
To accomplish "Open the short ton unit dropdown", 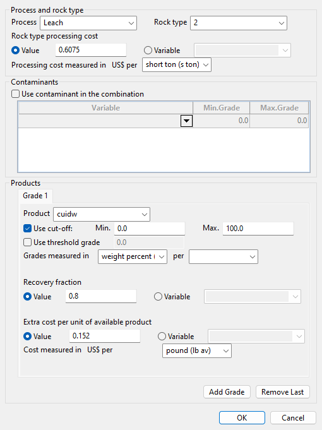I will tap(177, 64).
